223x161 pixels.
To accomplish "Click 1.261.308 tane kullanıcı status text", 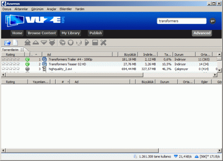I will 155,157.
